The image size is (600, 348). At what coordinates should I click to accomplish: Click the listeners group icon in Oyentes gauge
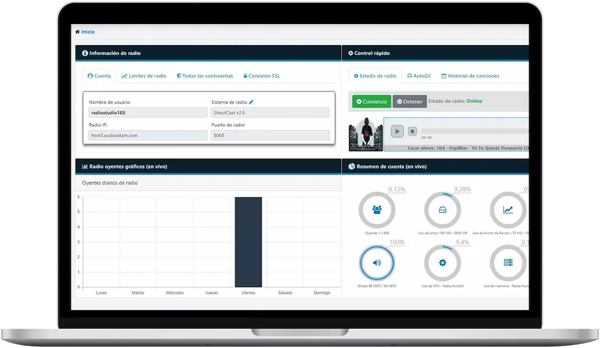coord(377,210)
